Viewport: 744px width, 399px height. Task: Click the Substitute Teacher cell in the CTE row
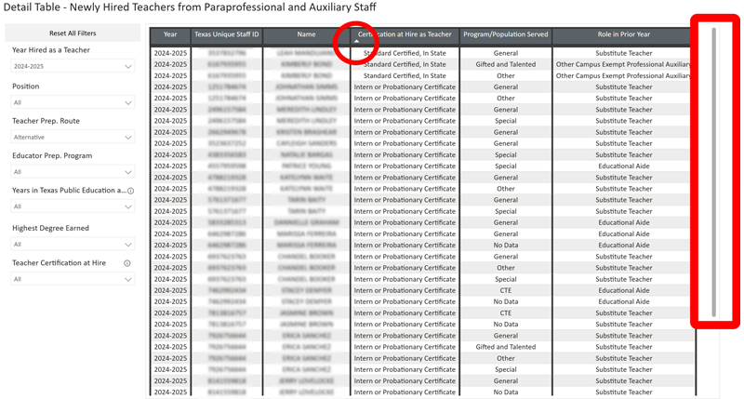624,313
